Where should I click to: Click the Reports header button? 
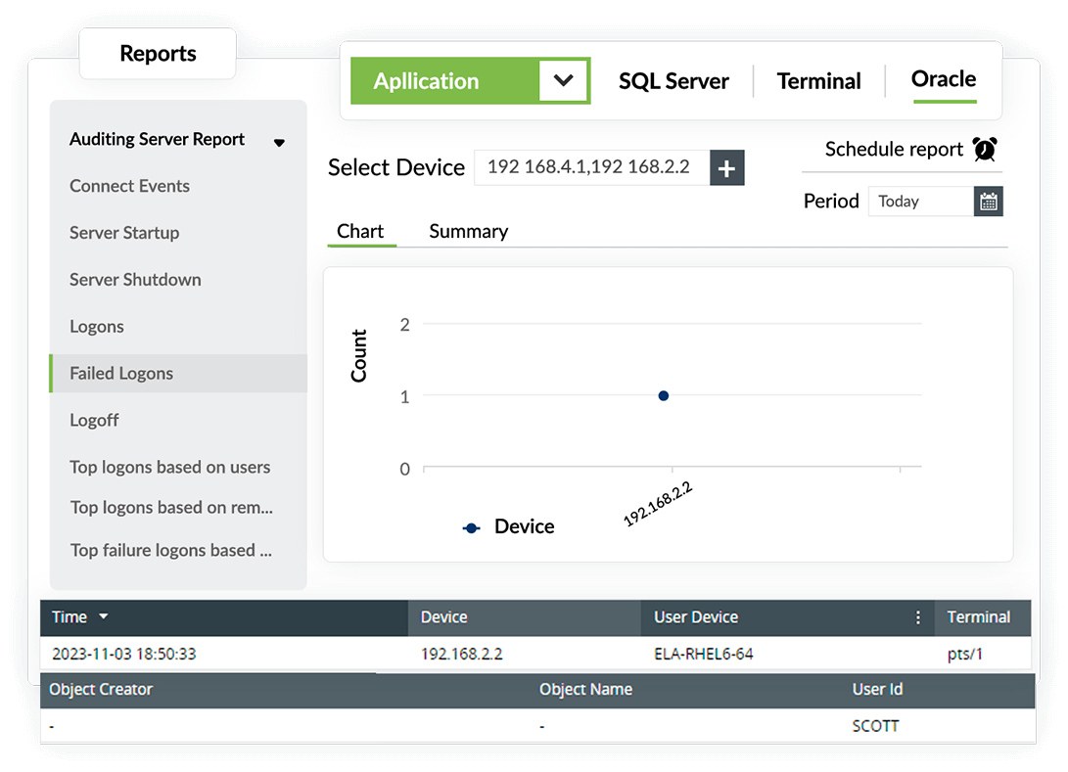[x=158, y=54]
